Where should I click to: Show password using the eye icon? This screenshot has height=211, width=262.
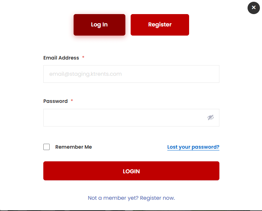point(211,118)
